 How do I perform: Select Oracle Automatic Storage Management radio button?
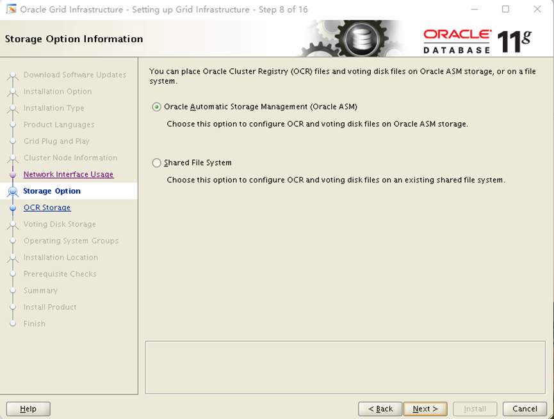pos(156,107)
